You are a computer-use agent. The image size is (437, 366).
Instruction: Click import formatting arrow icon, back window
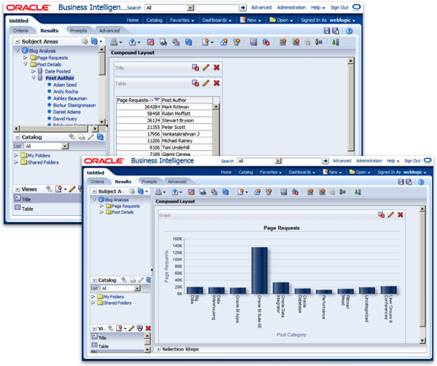[336, 42]
